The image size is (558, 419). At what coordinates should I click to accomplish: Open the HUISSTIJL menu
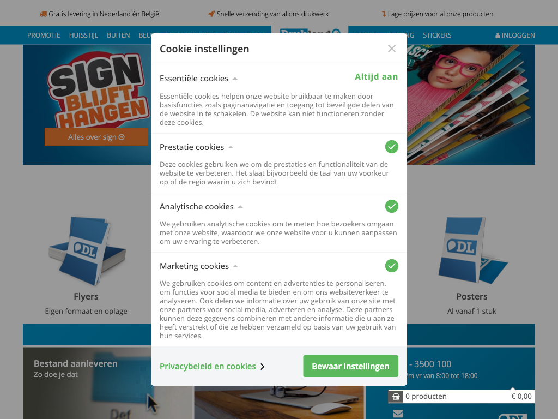click(83, 35)
